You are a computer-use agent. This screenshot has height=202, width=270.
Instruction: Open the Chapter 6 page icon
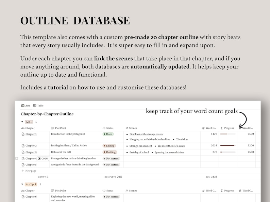tap(23, 197)
